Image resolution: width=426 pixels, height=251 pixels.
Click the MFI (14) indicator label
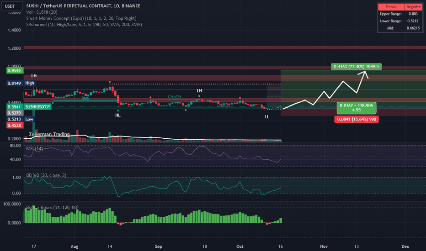pos(34,148)
